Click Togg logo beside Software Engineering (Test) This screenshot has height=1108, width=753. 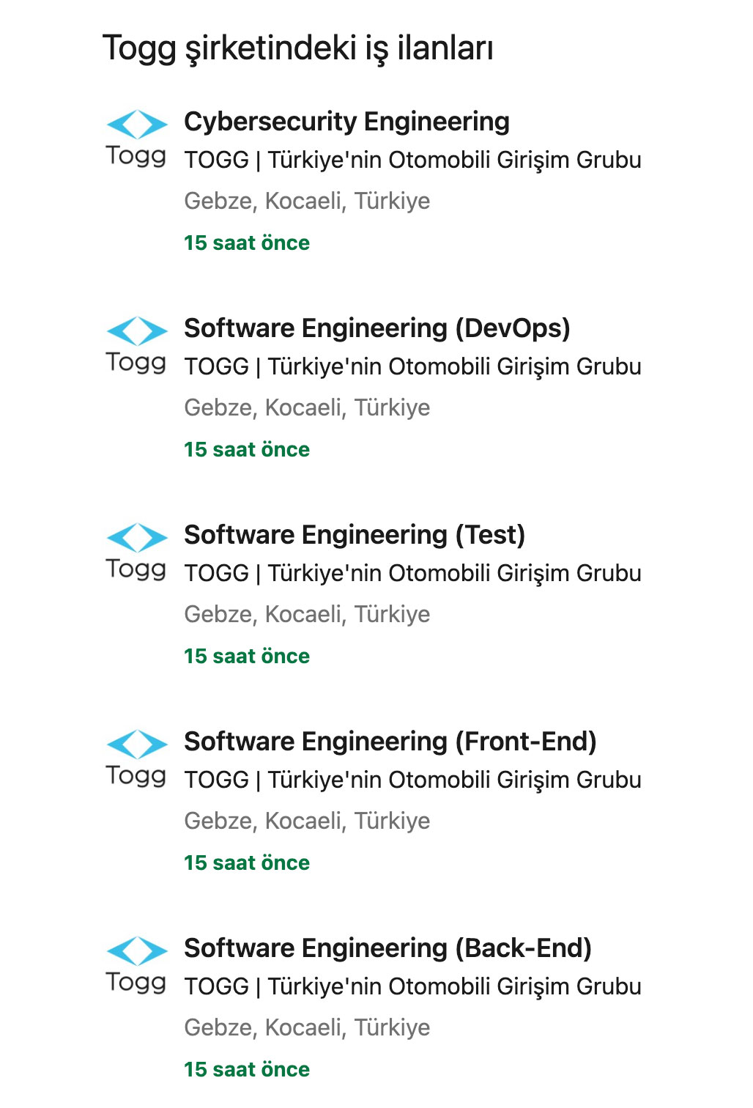(x=137, y=553)
